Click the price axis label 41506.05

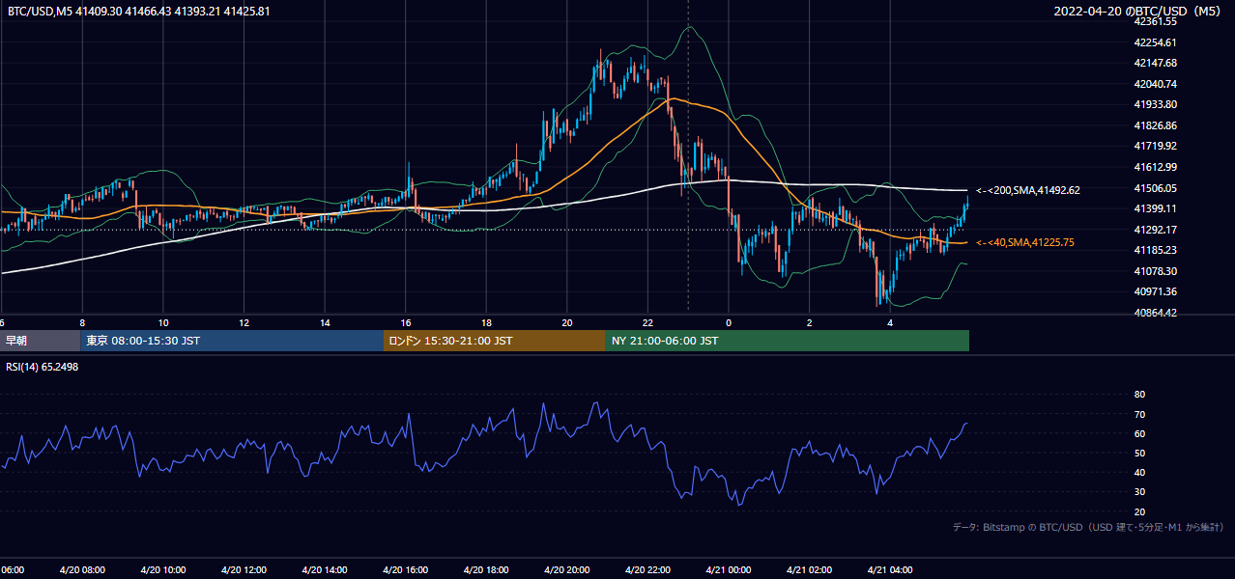click(x=1157, y=188)
